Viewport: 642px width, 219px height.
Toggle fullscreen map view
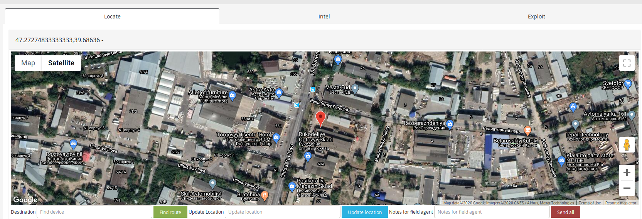[x=627, y=63]
